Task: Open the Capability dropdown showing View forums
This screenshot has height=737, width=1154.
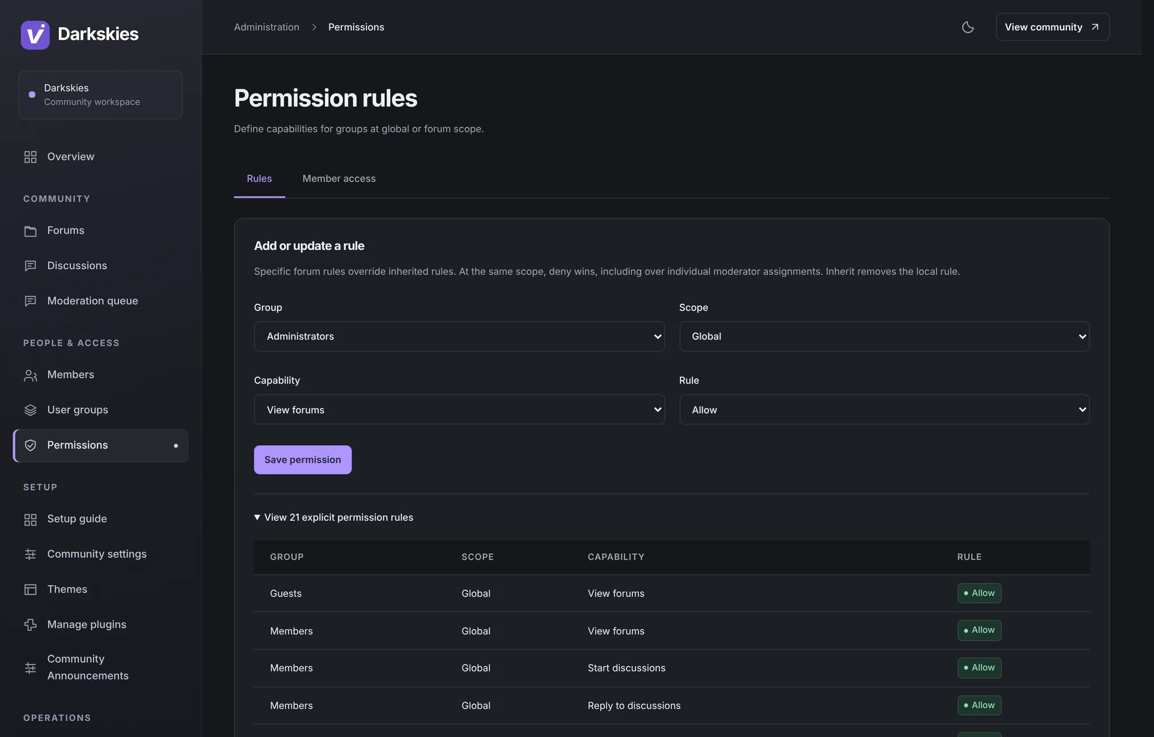Action: 459,409
